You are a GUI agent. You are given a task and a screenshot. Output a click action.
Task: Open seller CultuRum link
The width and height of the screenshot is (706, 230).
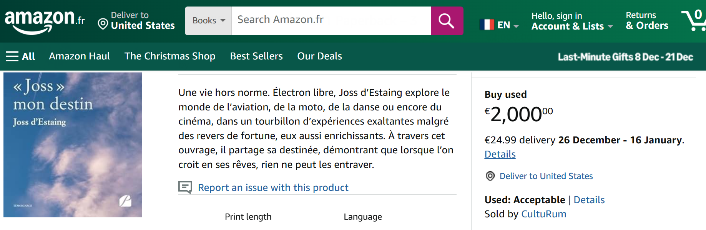(543, 214)
